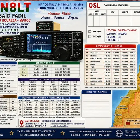Select the NOTES / QSL MANAGER header
Viewport: 140px width, 140px height.
[x=96, y=92]
